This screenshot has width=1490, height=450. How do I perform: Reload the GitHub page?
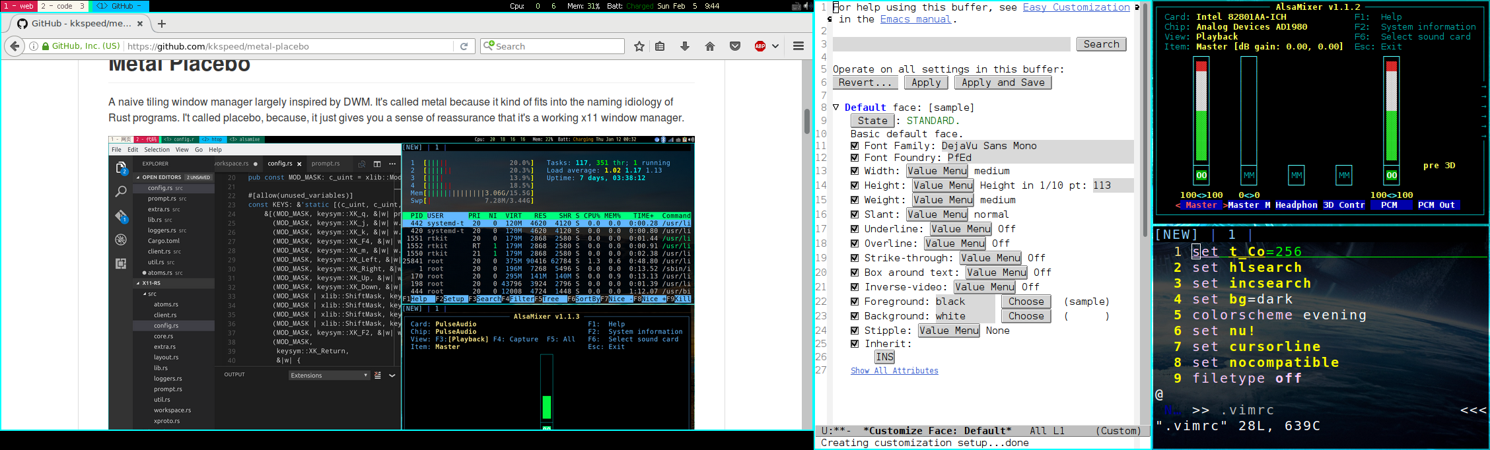coord(464,46)
